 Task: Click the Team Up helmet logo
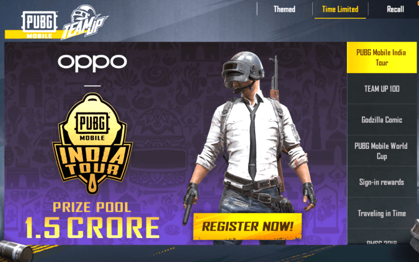(x=85, y=22)
